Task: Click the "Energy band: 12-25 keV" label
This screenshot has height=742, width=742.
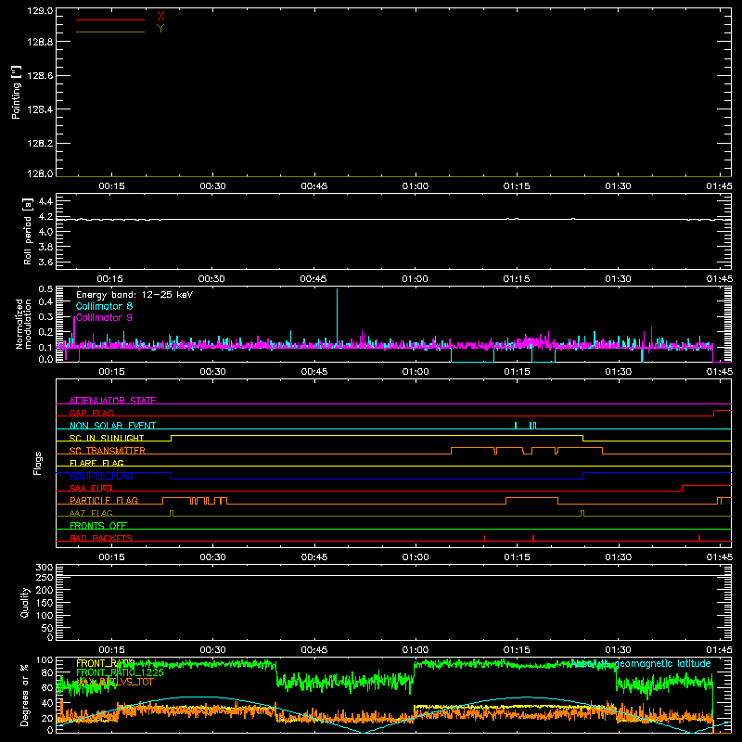Action: click(x=134, y=295)
